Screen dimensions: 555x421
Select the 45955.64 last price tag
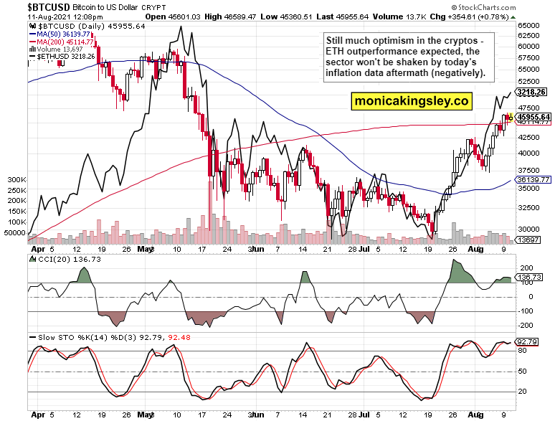click(533, 116)
